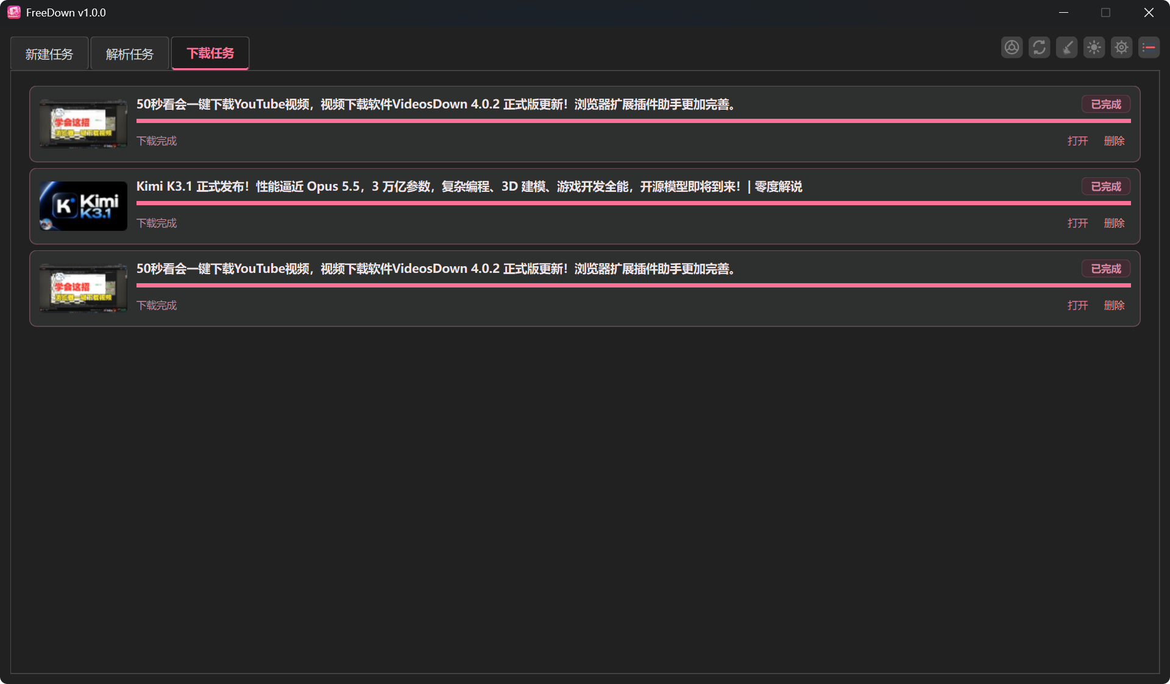Close the FreeDown window
This screenshot has height=684, width=1170.
pyautogui.click(x=1149, y=12)
